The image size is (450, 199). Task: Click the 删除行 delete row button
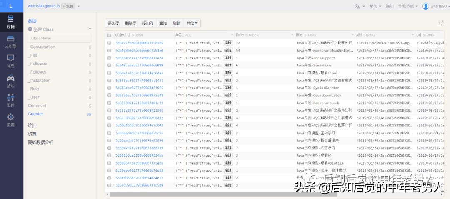click(x=130, y=23)
